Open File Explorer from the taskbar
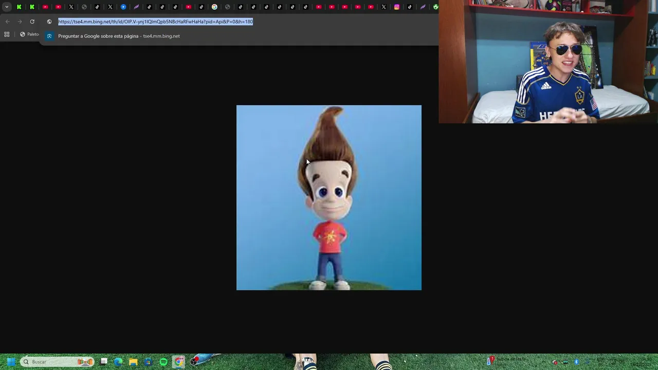The width and height of the screenshot is (658, 370). point(133,362)
